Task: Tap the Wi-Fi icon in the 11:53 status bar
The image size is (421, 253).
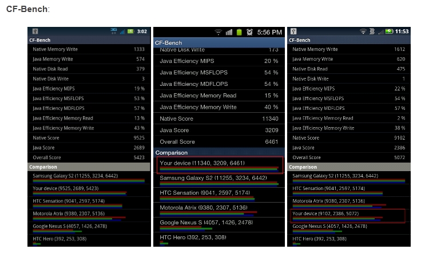Action: [363, 31]
